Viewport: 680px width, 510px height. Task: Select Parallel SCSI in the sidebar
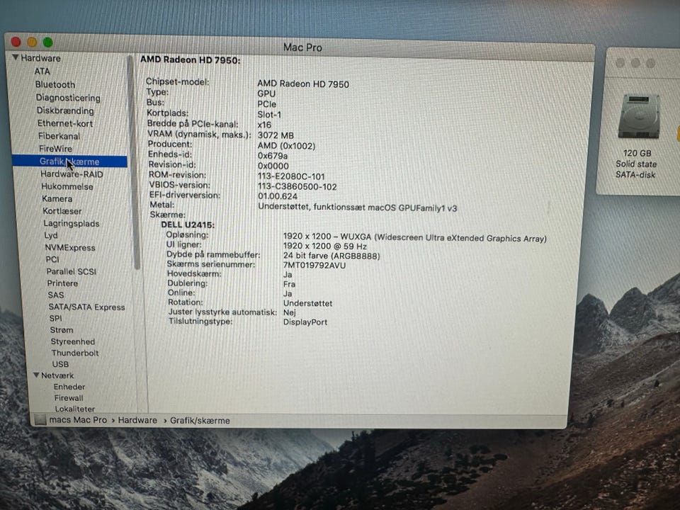tap(72, 271)
